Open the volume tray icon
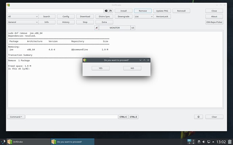The width and height of the screenshot is (233, 145). pos(204,142)
